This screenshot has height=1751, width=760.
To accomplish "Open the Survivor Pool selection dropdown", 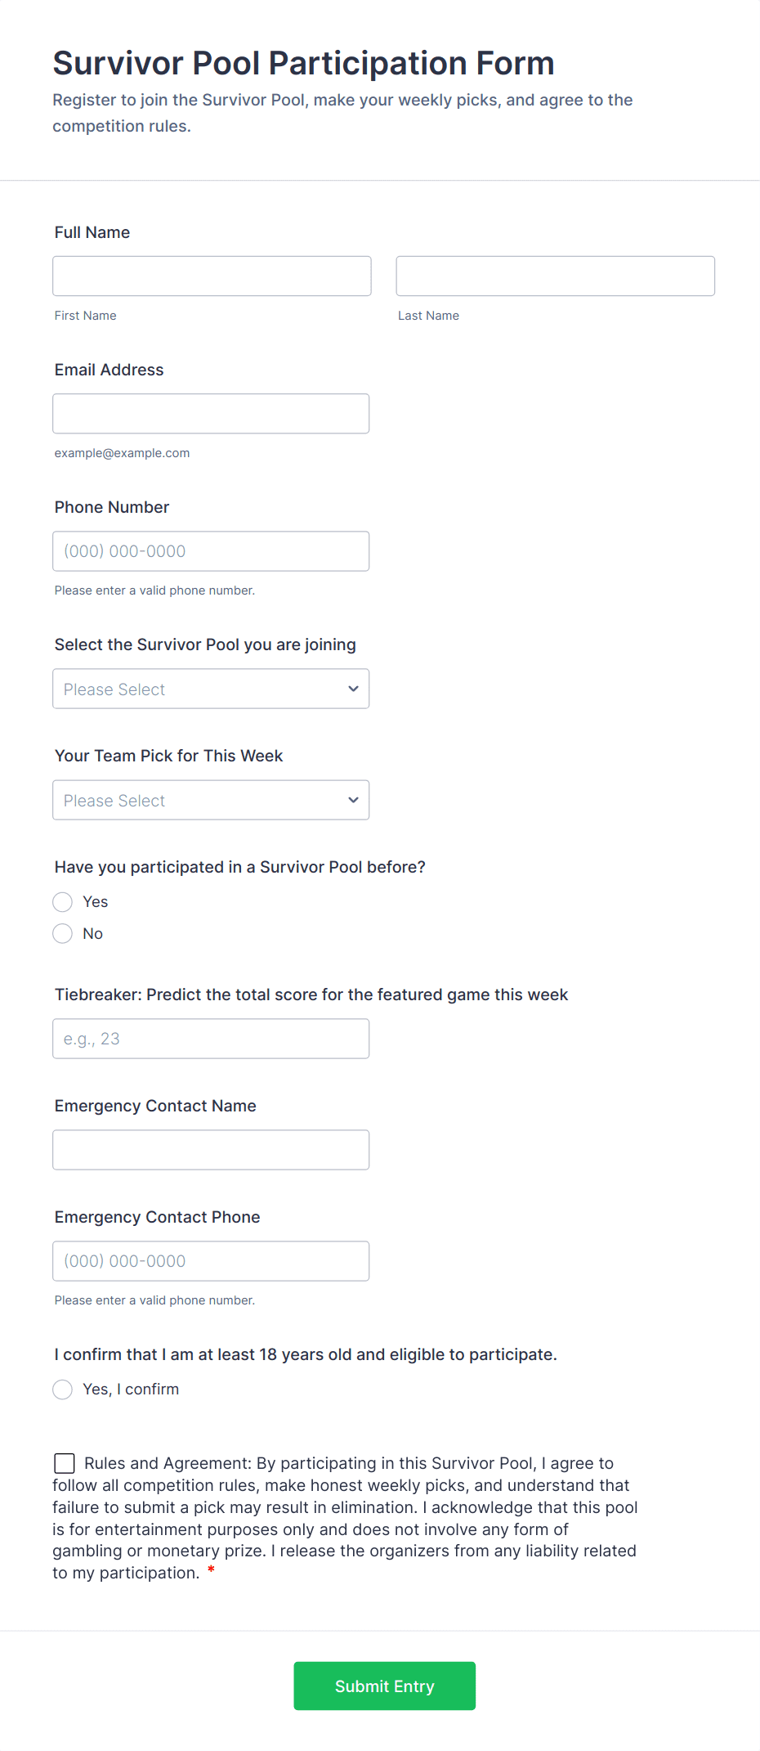I will pos(196,689).
